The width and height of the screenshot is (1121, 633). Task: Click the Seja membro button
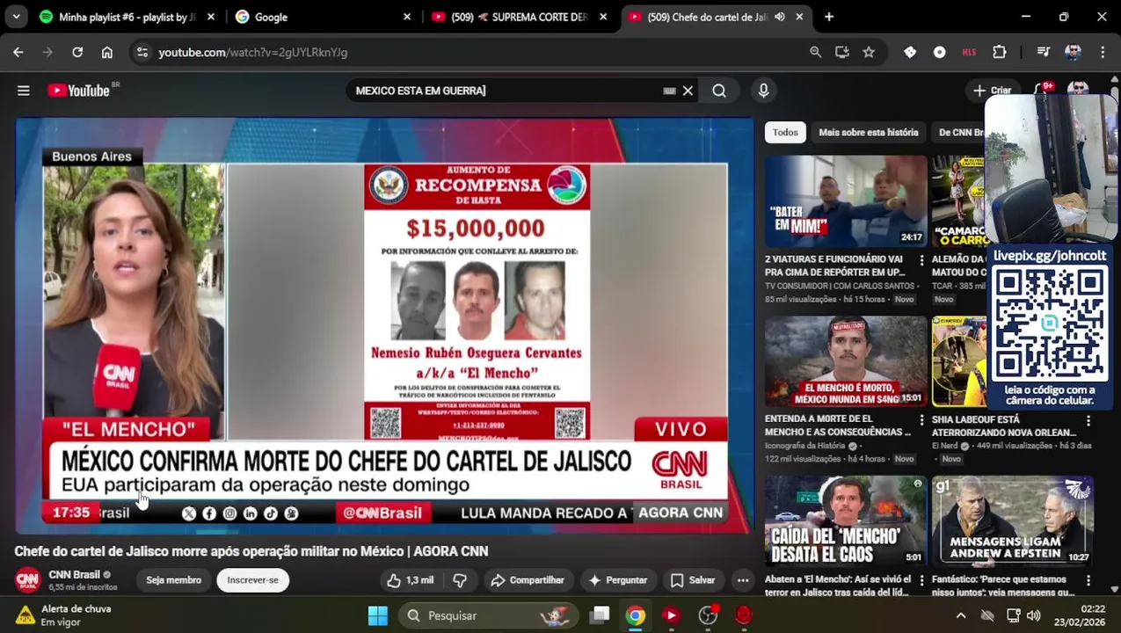click(x=173, y=580)
